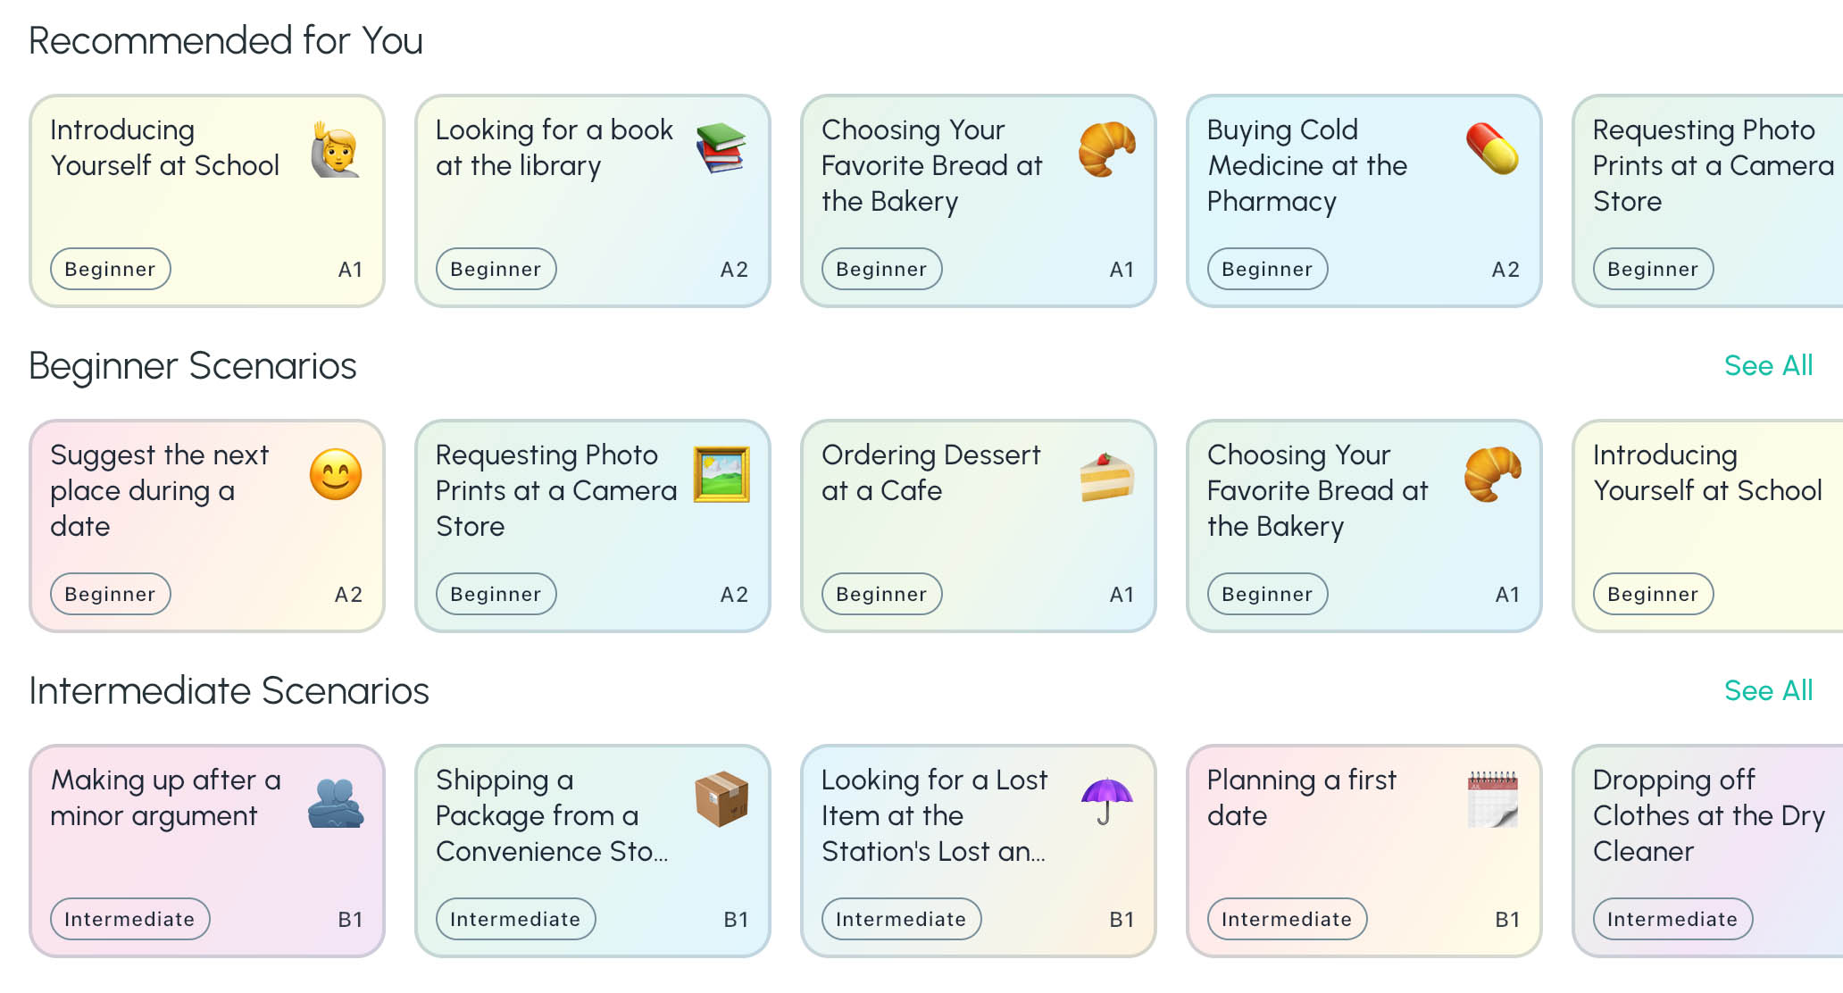The width and height of the screenshot is (1843, 993).
Task: Click the umbrella icon on Looking for a Lost Item card
Action: (x=1107, y=801)
